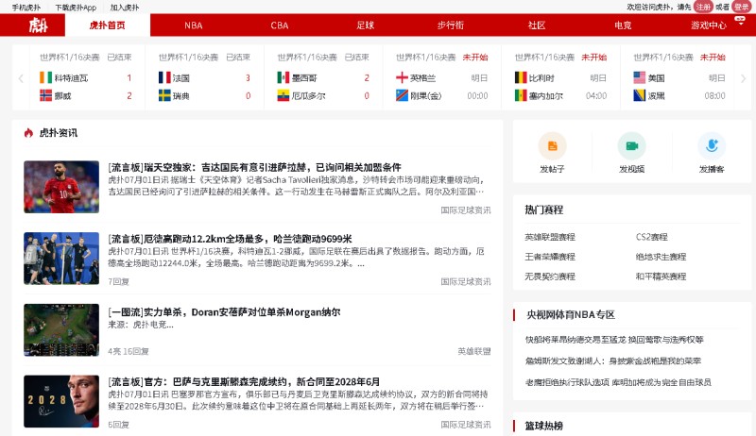Open the 美国 vs 波黑 match card
756x436 pixels.
679,77
